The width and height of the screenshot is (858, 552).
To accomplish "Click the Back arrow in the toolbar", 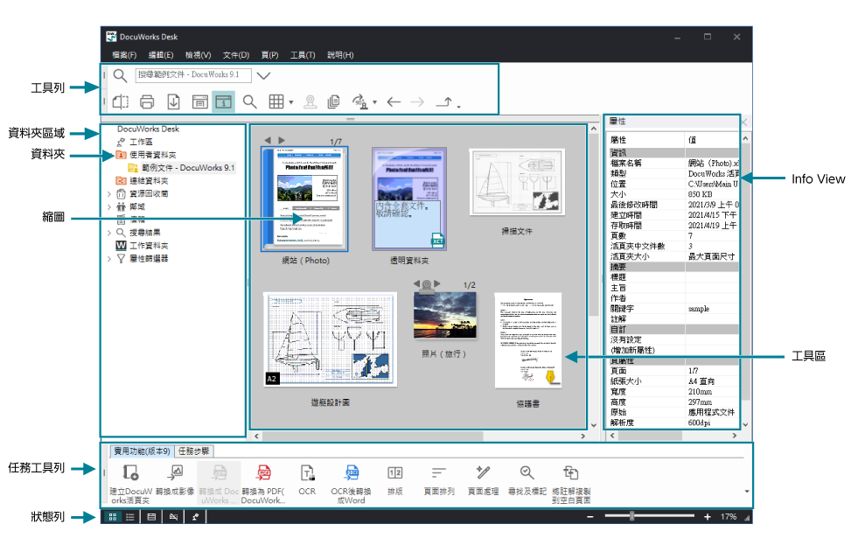I will [394, 101].
